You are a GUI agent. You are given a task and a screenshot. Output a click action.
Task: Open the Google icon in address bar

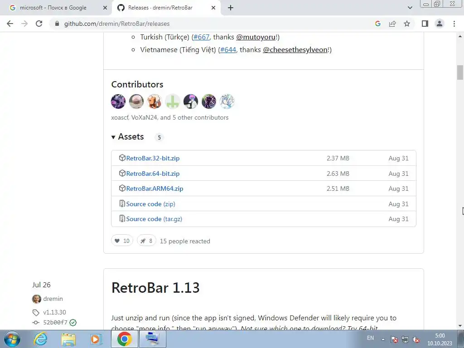(x=377, y=24)
